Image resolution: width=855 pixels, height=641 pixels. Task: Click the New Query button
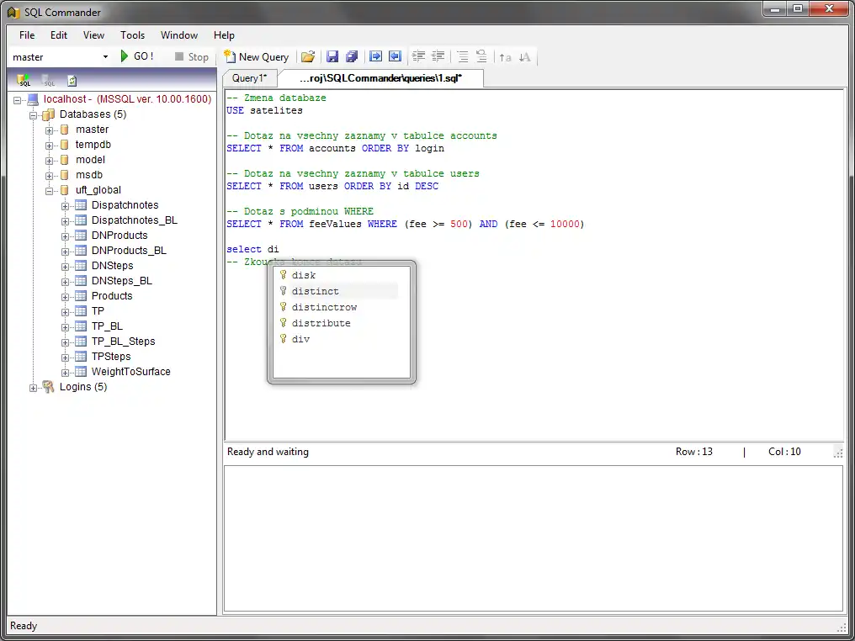tap(256, 56)
